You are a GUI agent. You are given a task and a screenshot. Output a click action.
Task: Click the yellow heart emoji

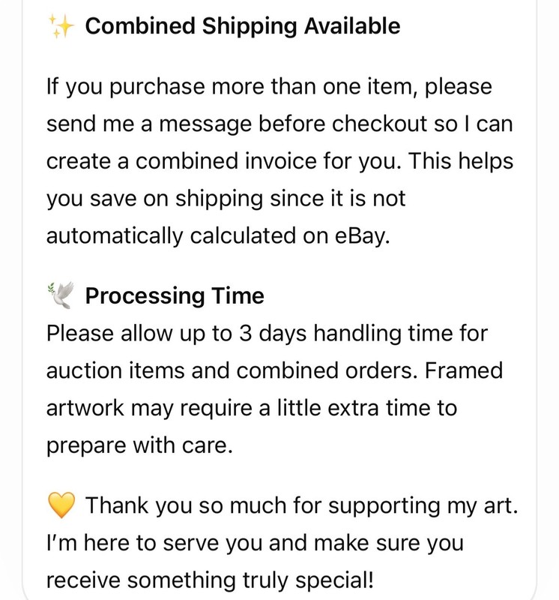point(61,505)
